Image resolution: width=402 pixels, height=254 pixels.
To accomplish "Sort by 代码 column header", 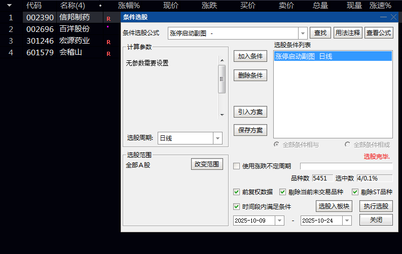I will click(33, 6).
